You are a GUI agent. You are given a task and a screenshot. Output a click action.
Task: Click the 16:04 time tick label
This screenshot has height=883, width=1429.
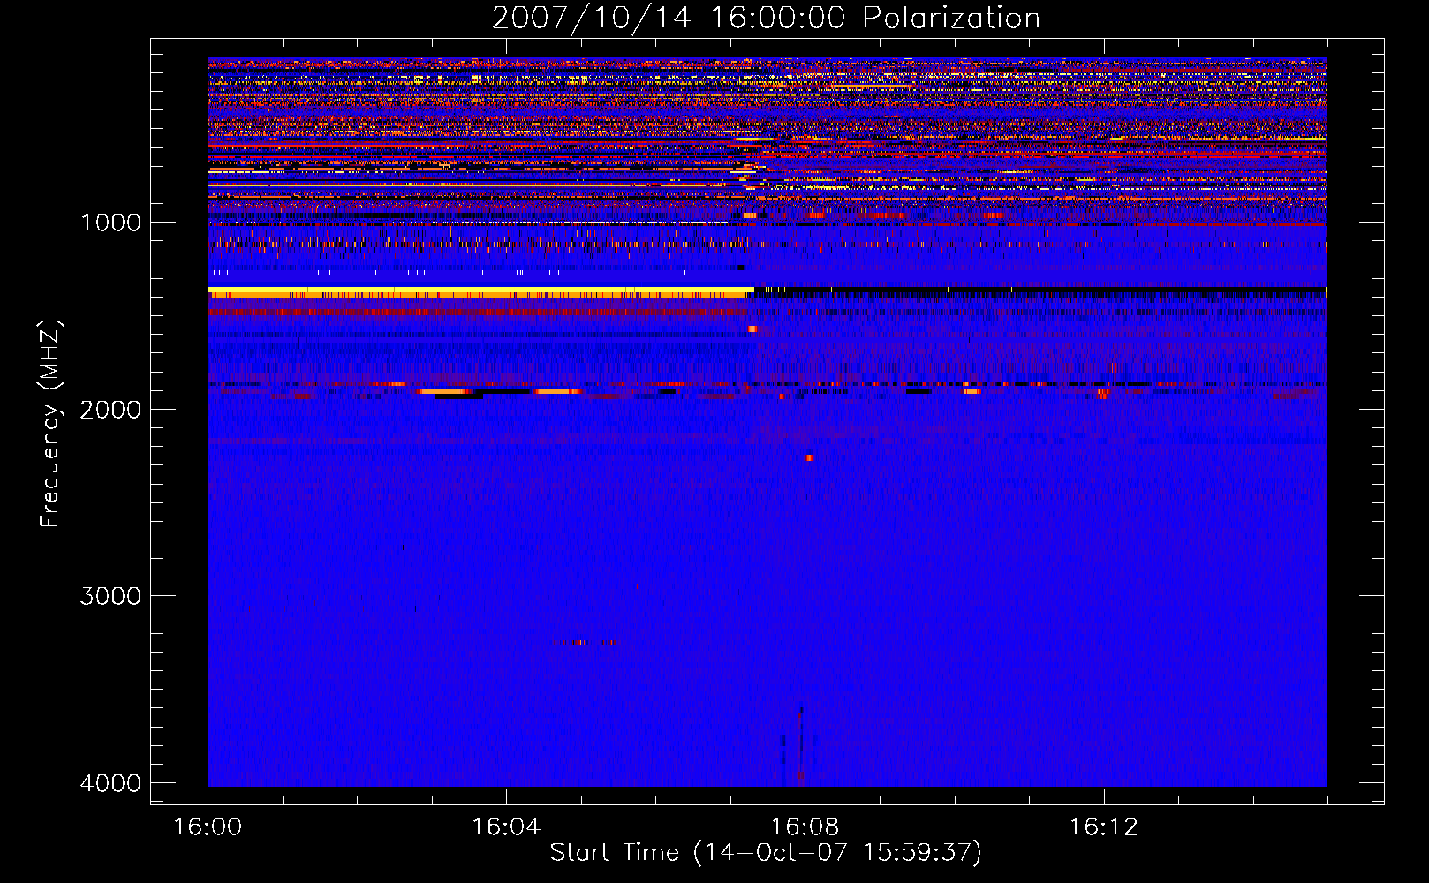(506, 827)
